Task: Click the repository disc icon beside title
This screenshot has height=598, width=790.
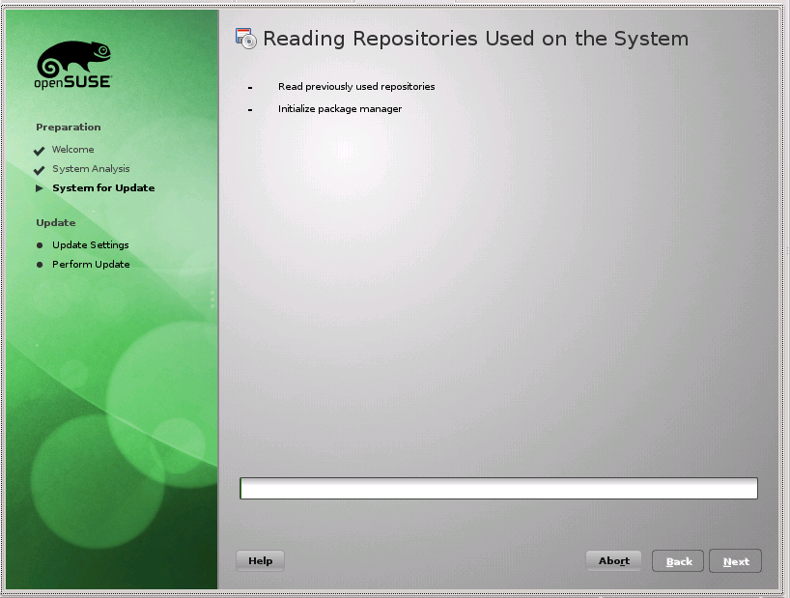Action: coord(246,39)
